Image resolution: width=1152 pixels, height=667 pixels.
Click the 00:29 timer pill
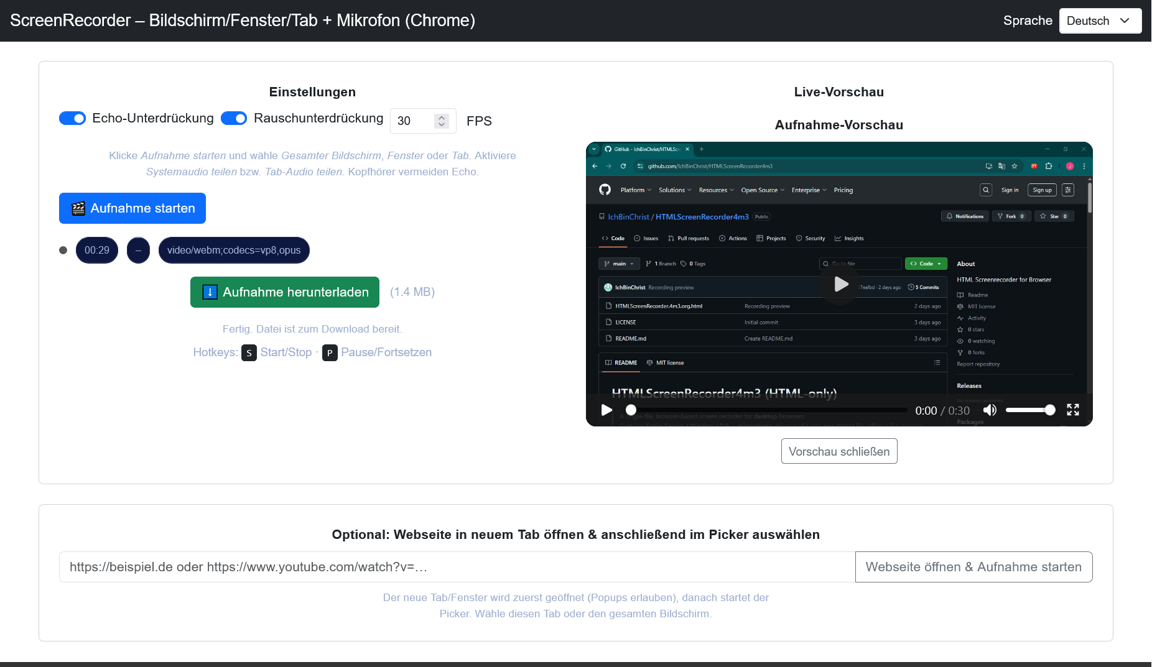point(97,251)
